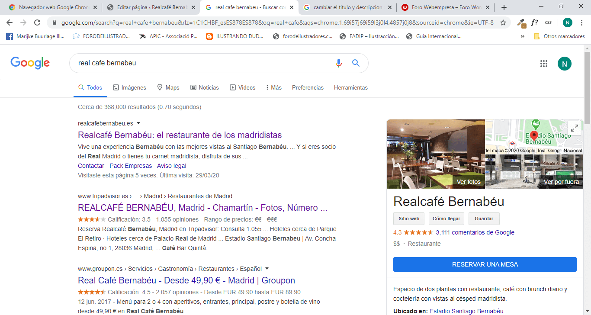Select the Todos search filter
The image size is (591, 315).
pyautogui.click(x=90, y=87)
